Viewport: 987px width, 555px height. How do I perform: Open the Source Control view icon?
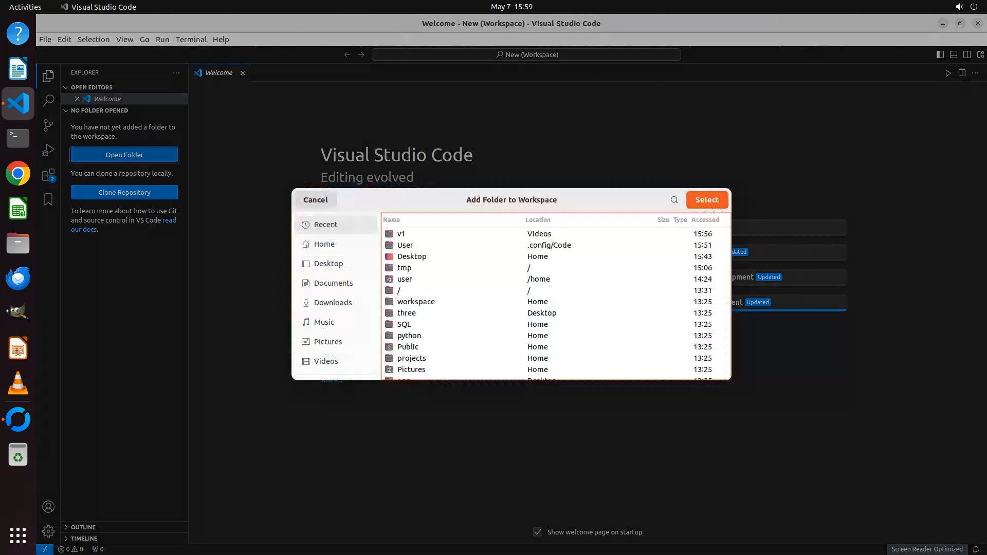48,125
